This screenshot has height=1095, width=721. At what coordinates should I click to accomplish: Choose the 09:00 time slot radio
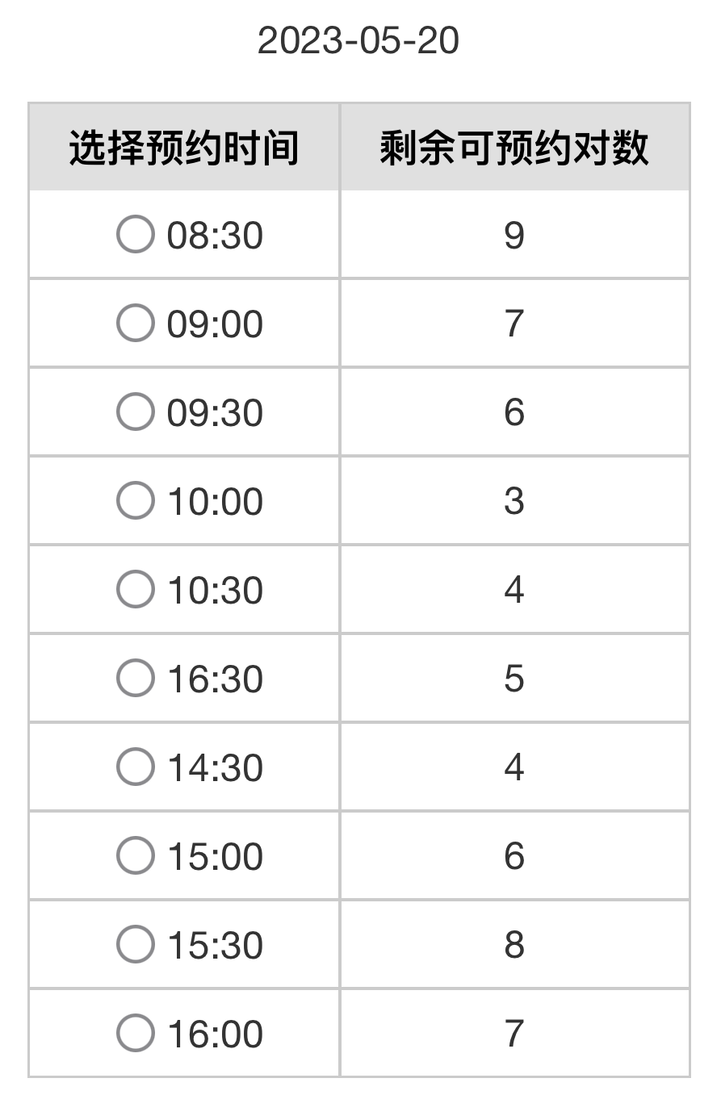coord(135,324)
